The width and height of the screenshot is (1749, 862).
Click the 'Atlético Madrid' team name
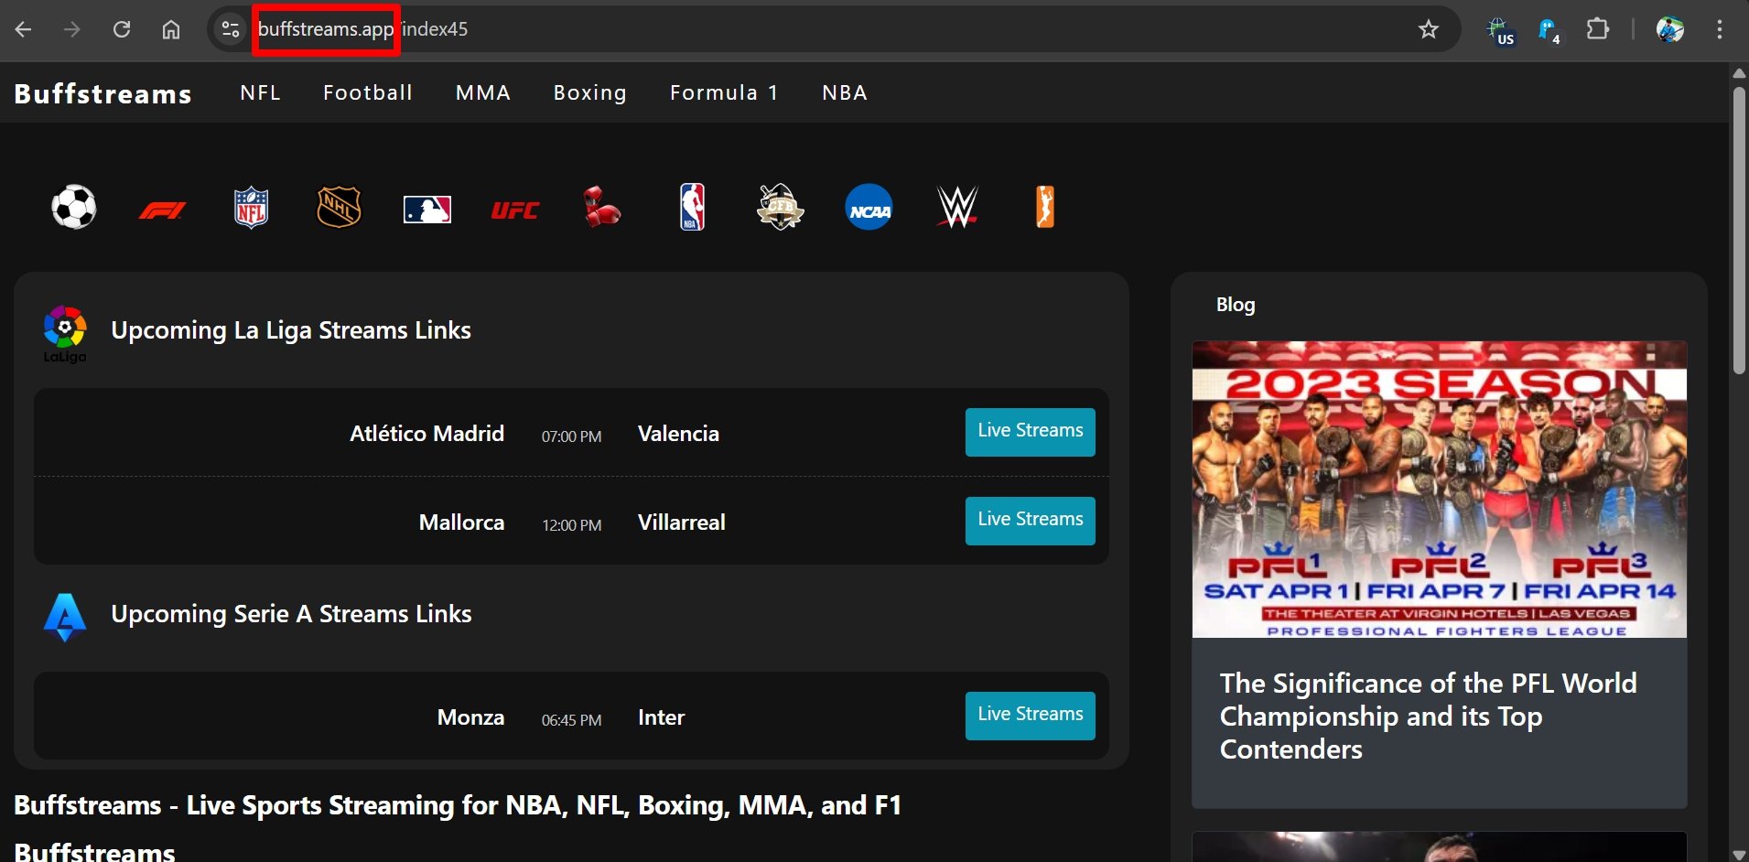tap(426, 434)
